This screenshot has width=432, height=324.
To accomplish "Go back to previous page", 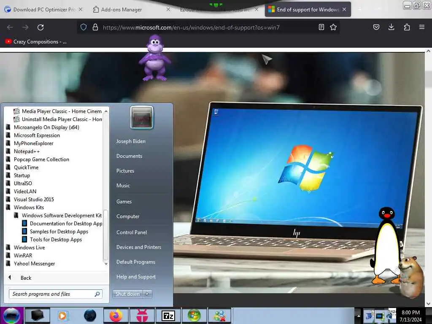I will [x=10, y=27].
